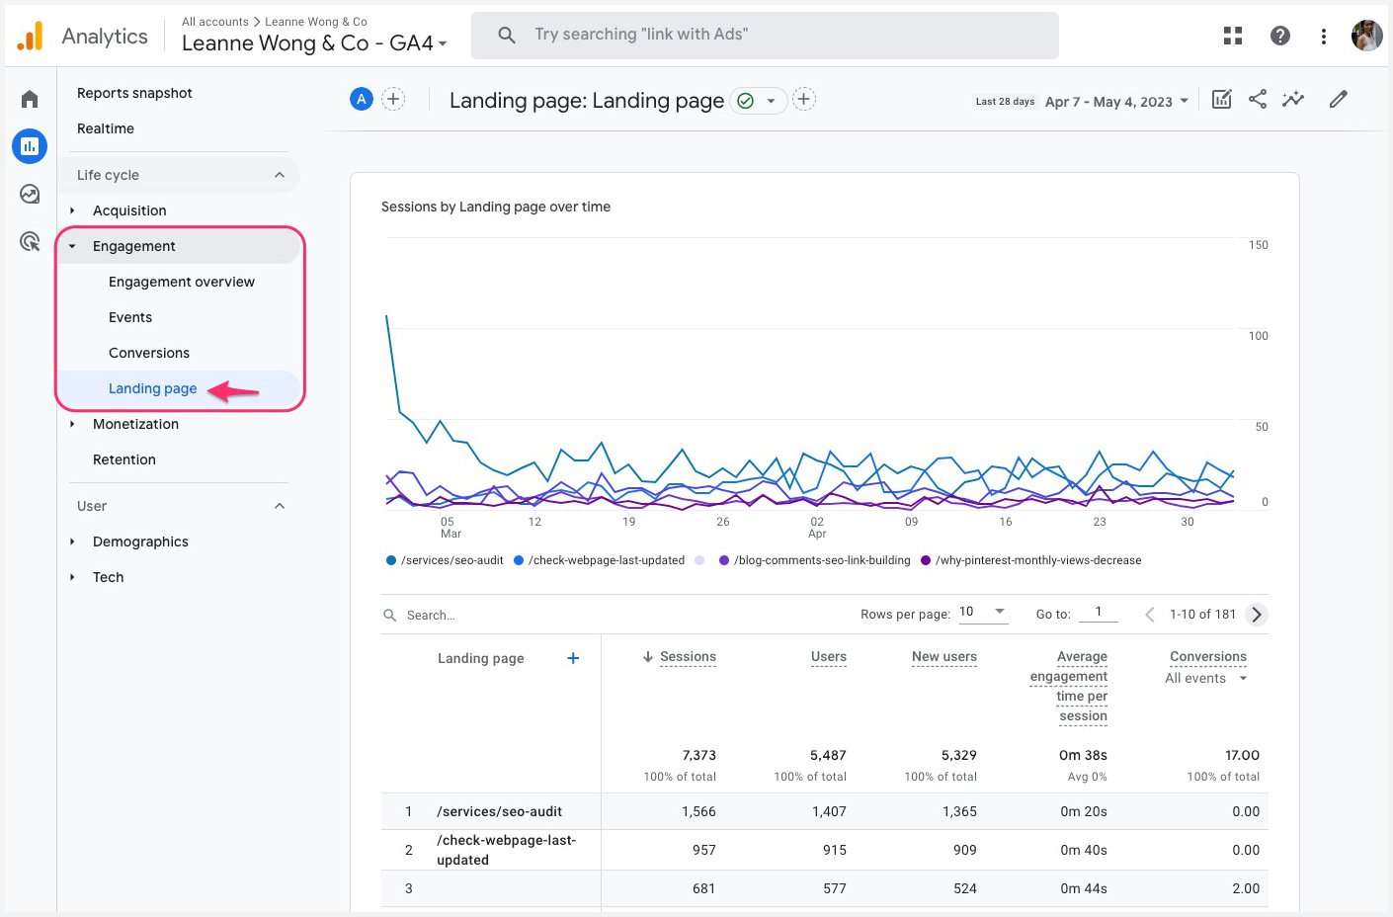Customize the report via pencil icon
The height and width of the screenshot is (917, 1393).
(1339, 99)
